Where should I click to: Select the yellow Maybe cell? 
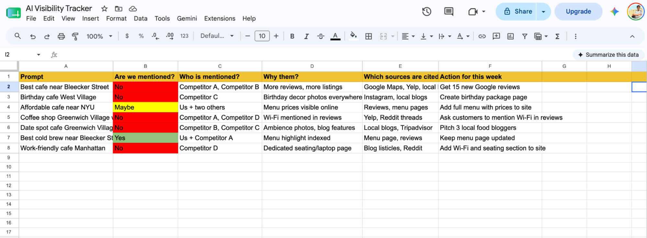click(145, 107)
